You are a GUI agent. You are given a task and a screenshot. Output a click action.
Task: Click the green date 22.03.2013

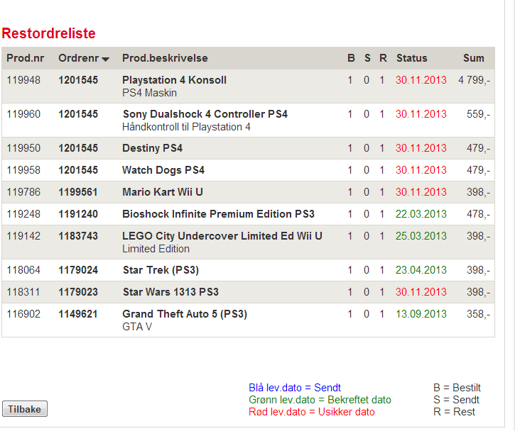click(421, 214)
